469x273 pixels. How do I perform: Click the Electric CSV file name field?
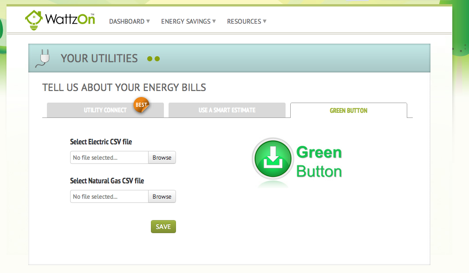(109, 157)
